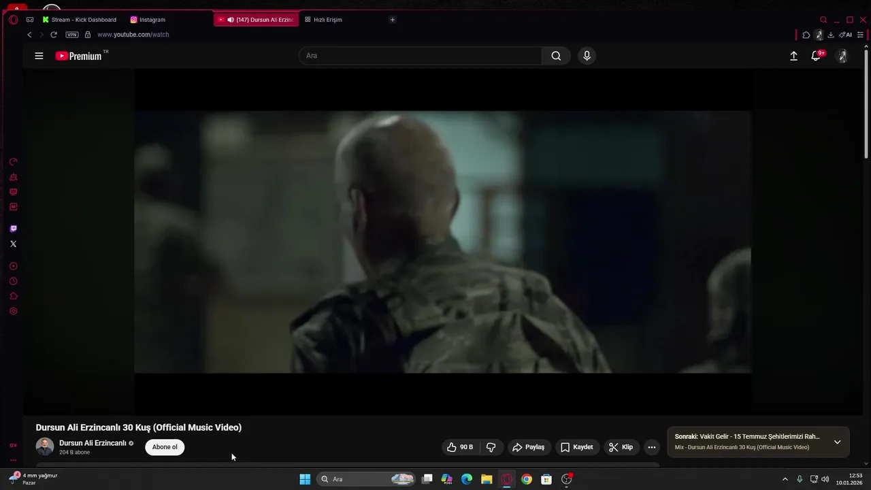The image size is (871, 490).
Task: Launch Microsoft Edge from taskbar
Action: coord(467,479)
